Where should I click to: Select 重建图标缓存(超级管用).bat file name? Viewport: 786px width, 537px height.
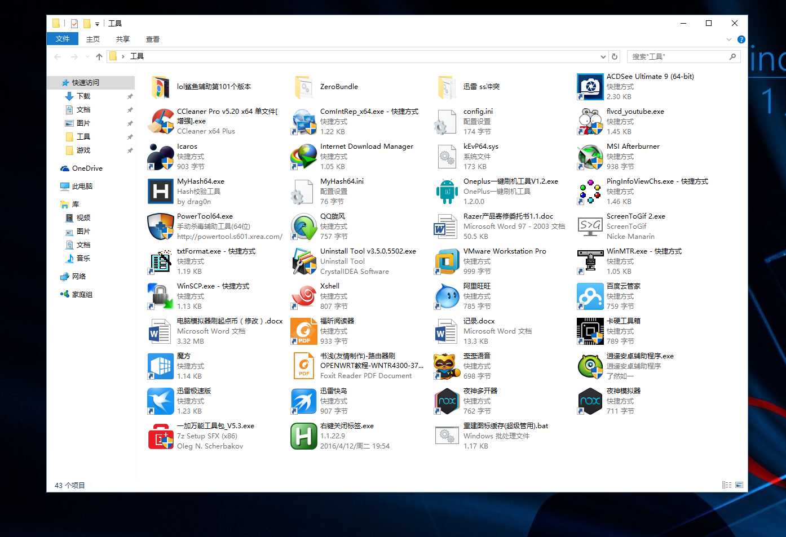(x=506, y=426)
